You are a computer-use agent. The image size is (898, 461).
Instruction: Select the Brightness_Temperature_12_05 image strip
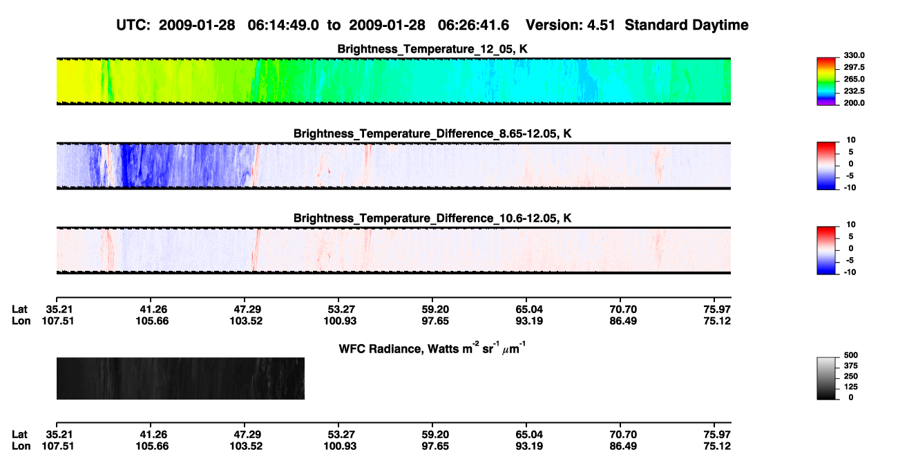coord(394,82)
